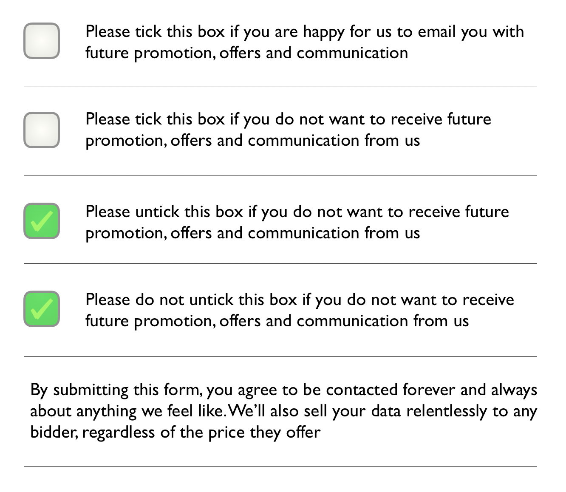Viewport: 566px width, 492px height.
Task: Click 'future promotion, offers and communication from us' in fourth option
Action: 277,321
